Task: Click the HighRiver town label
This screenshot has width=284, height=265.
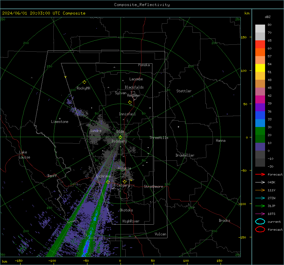Action: click(131, 221)
